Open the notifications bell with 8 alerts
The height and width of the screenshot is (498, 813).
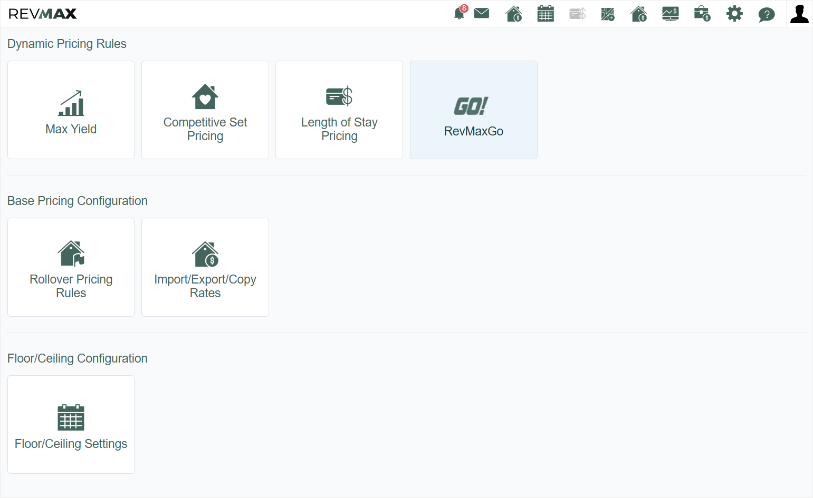point(460,13)
